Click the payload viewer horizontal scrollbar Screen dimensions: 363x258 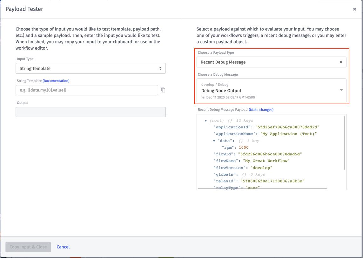tap(262, 188)
